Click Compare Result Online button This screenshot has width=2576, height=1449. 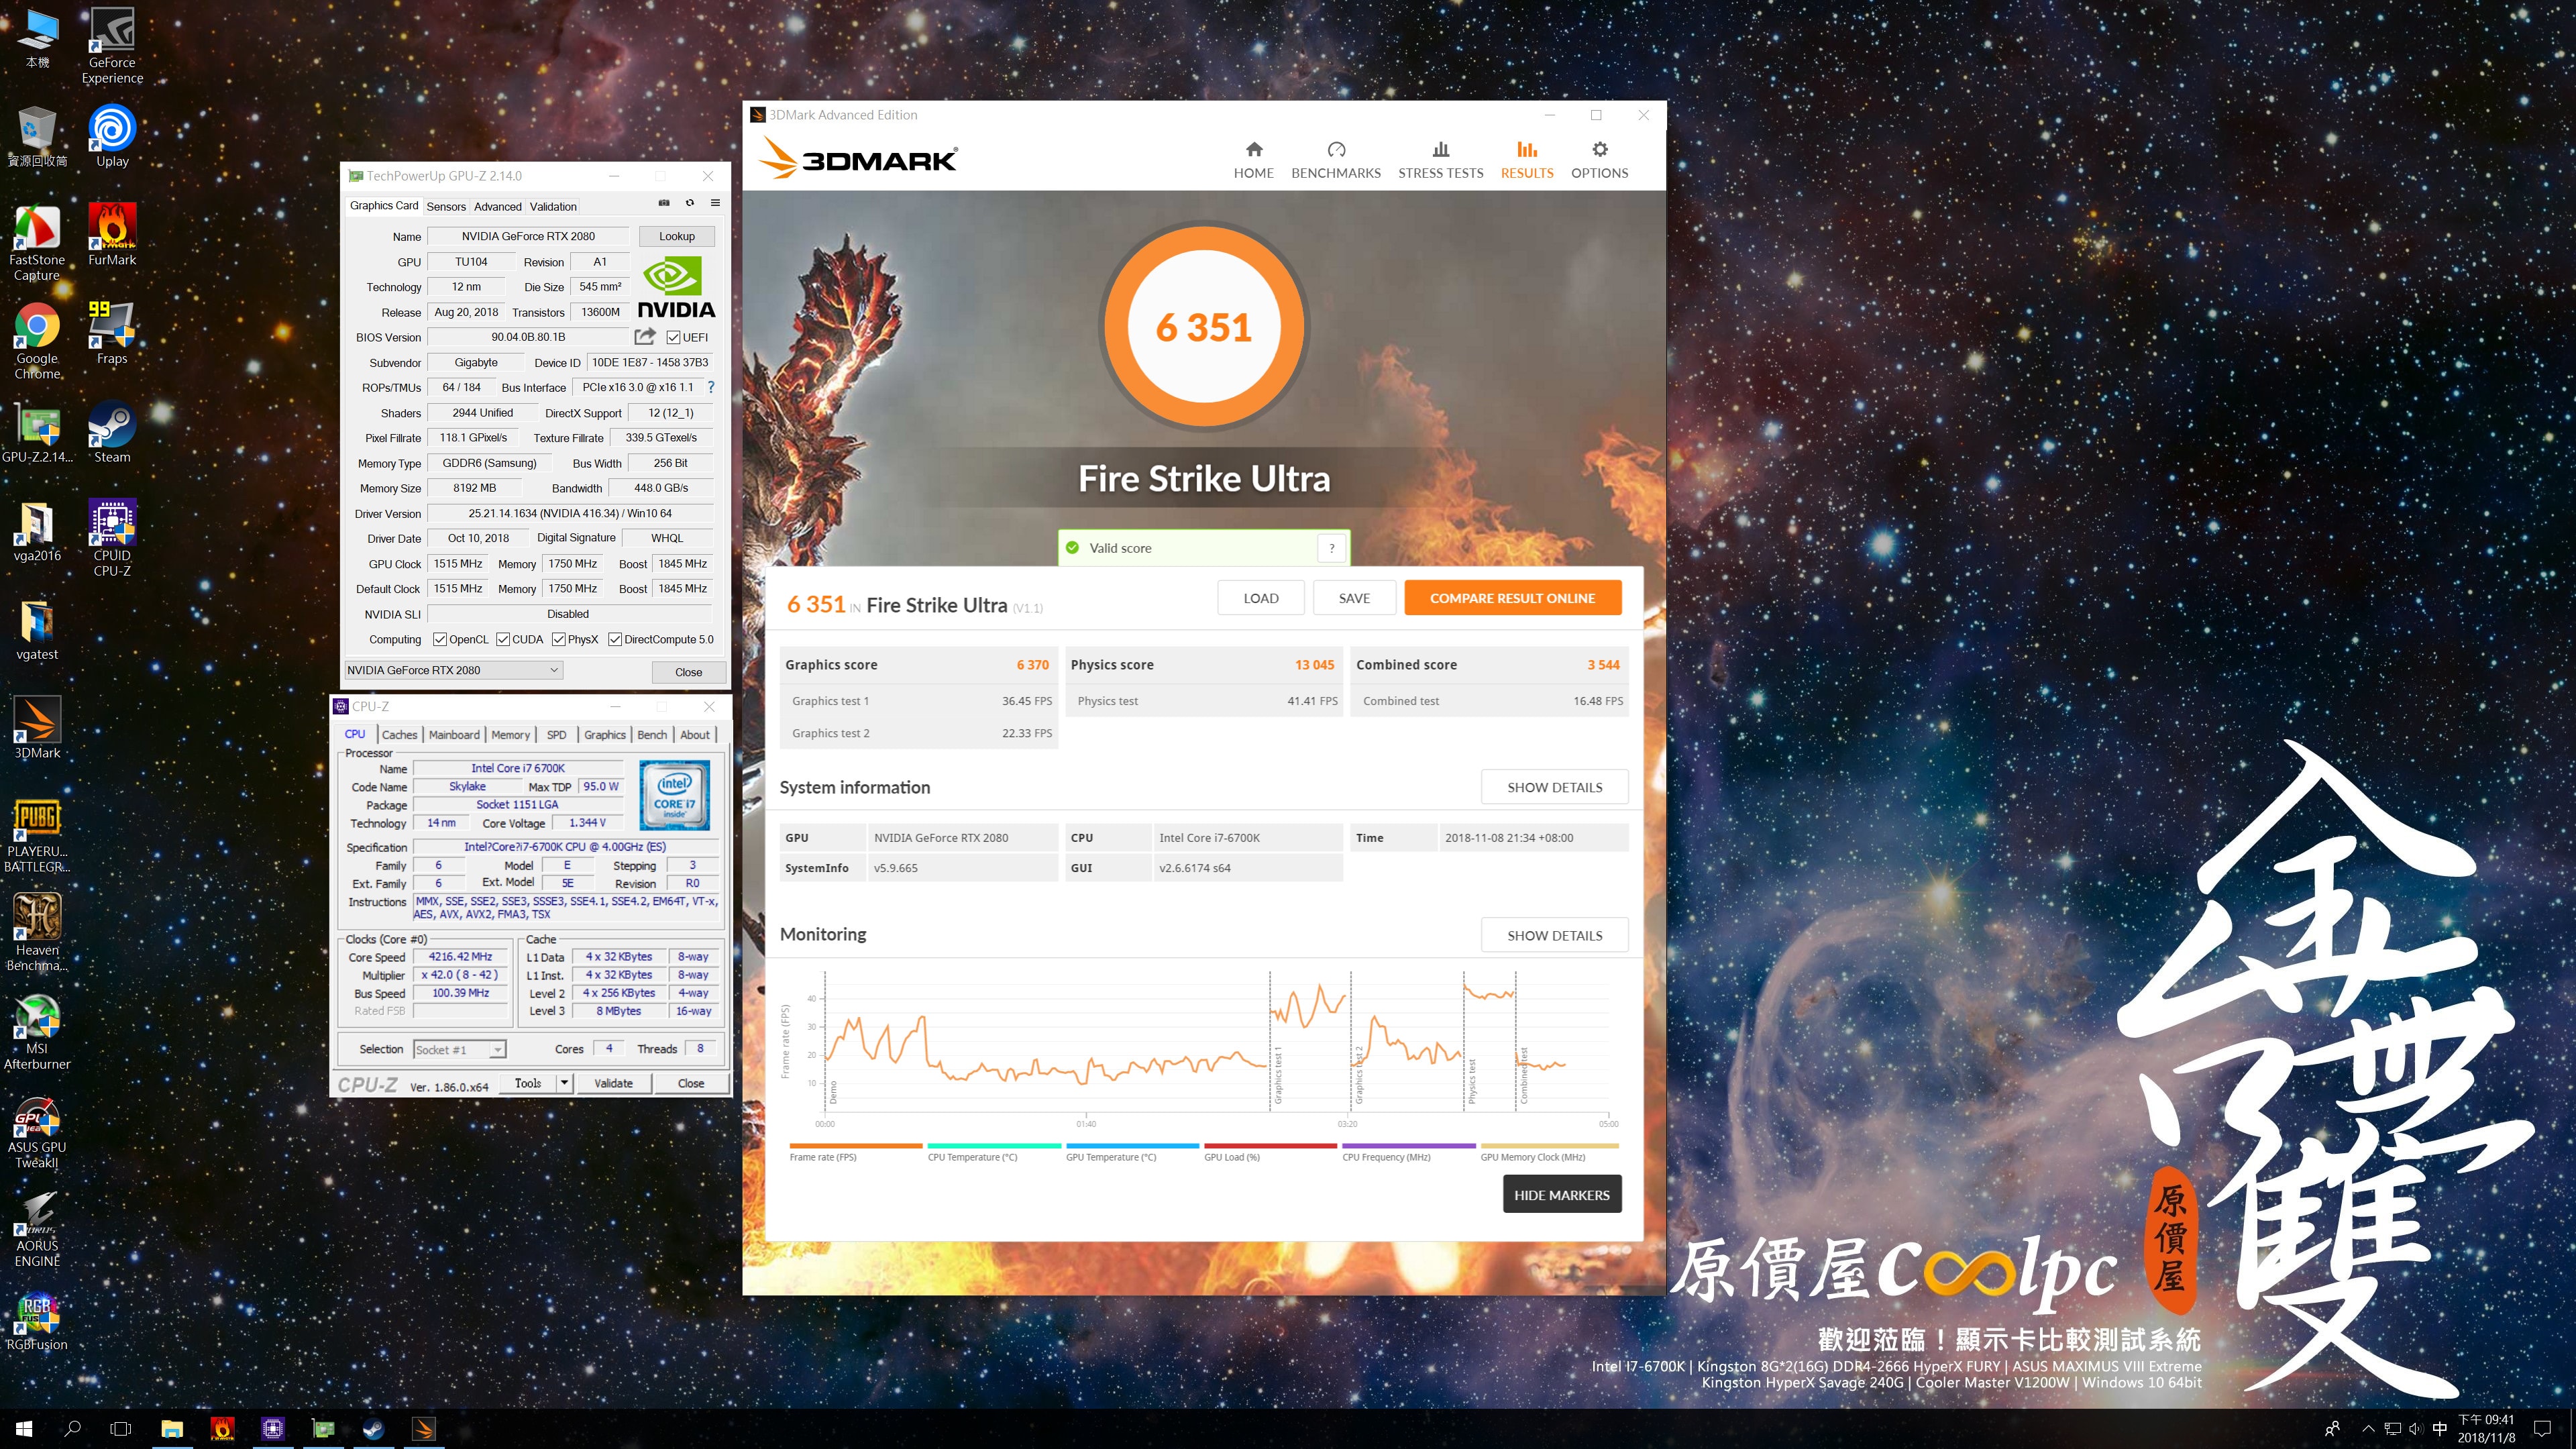1512,598
